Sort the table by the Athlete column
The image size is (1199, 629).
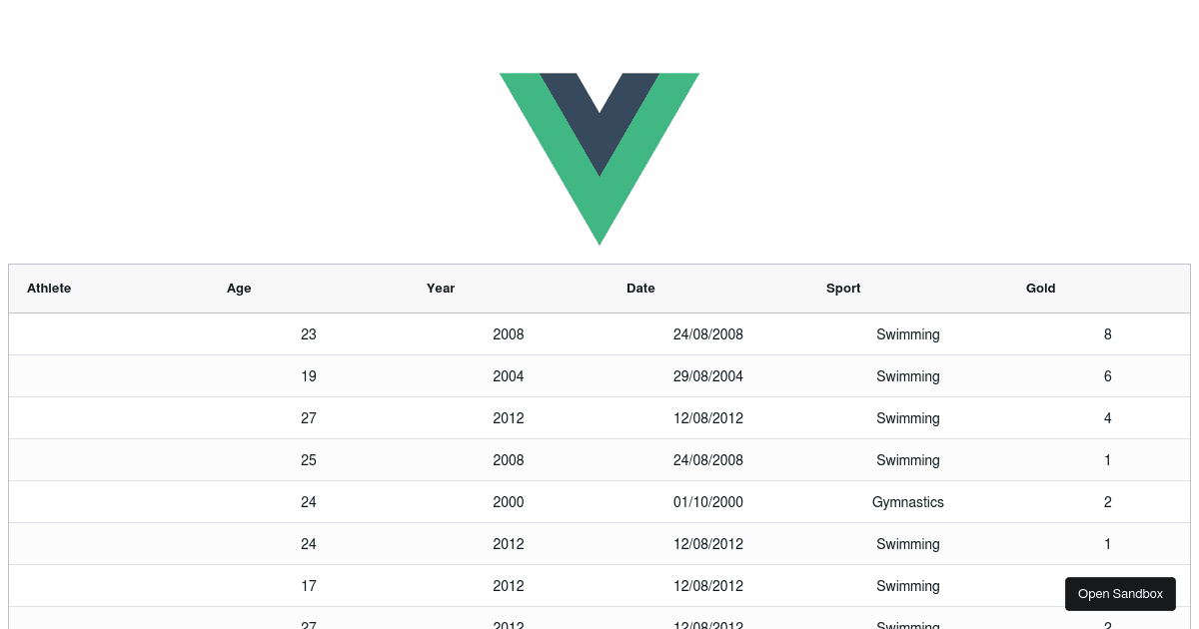49,289
